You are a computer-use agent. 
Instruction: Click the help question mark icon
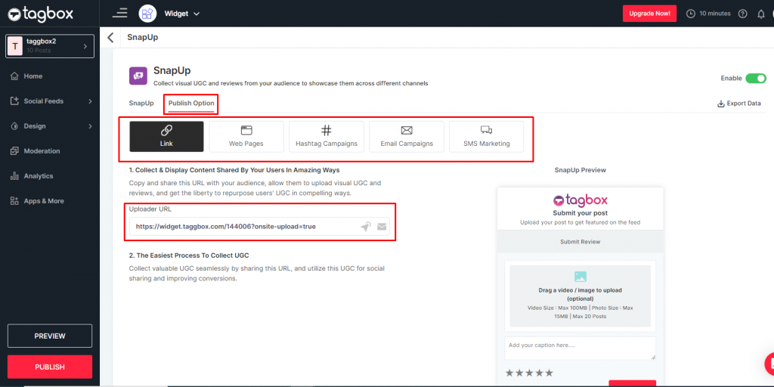742,14
